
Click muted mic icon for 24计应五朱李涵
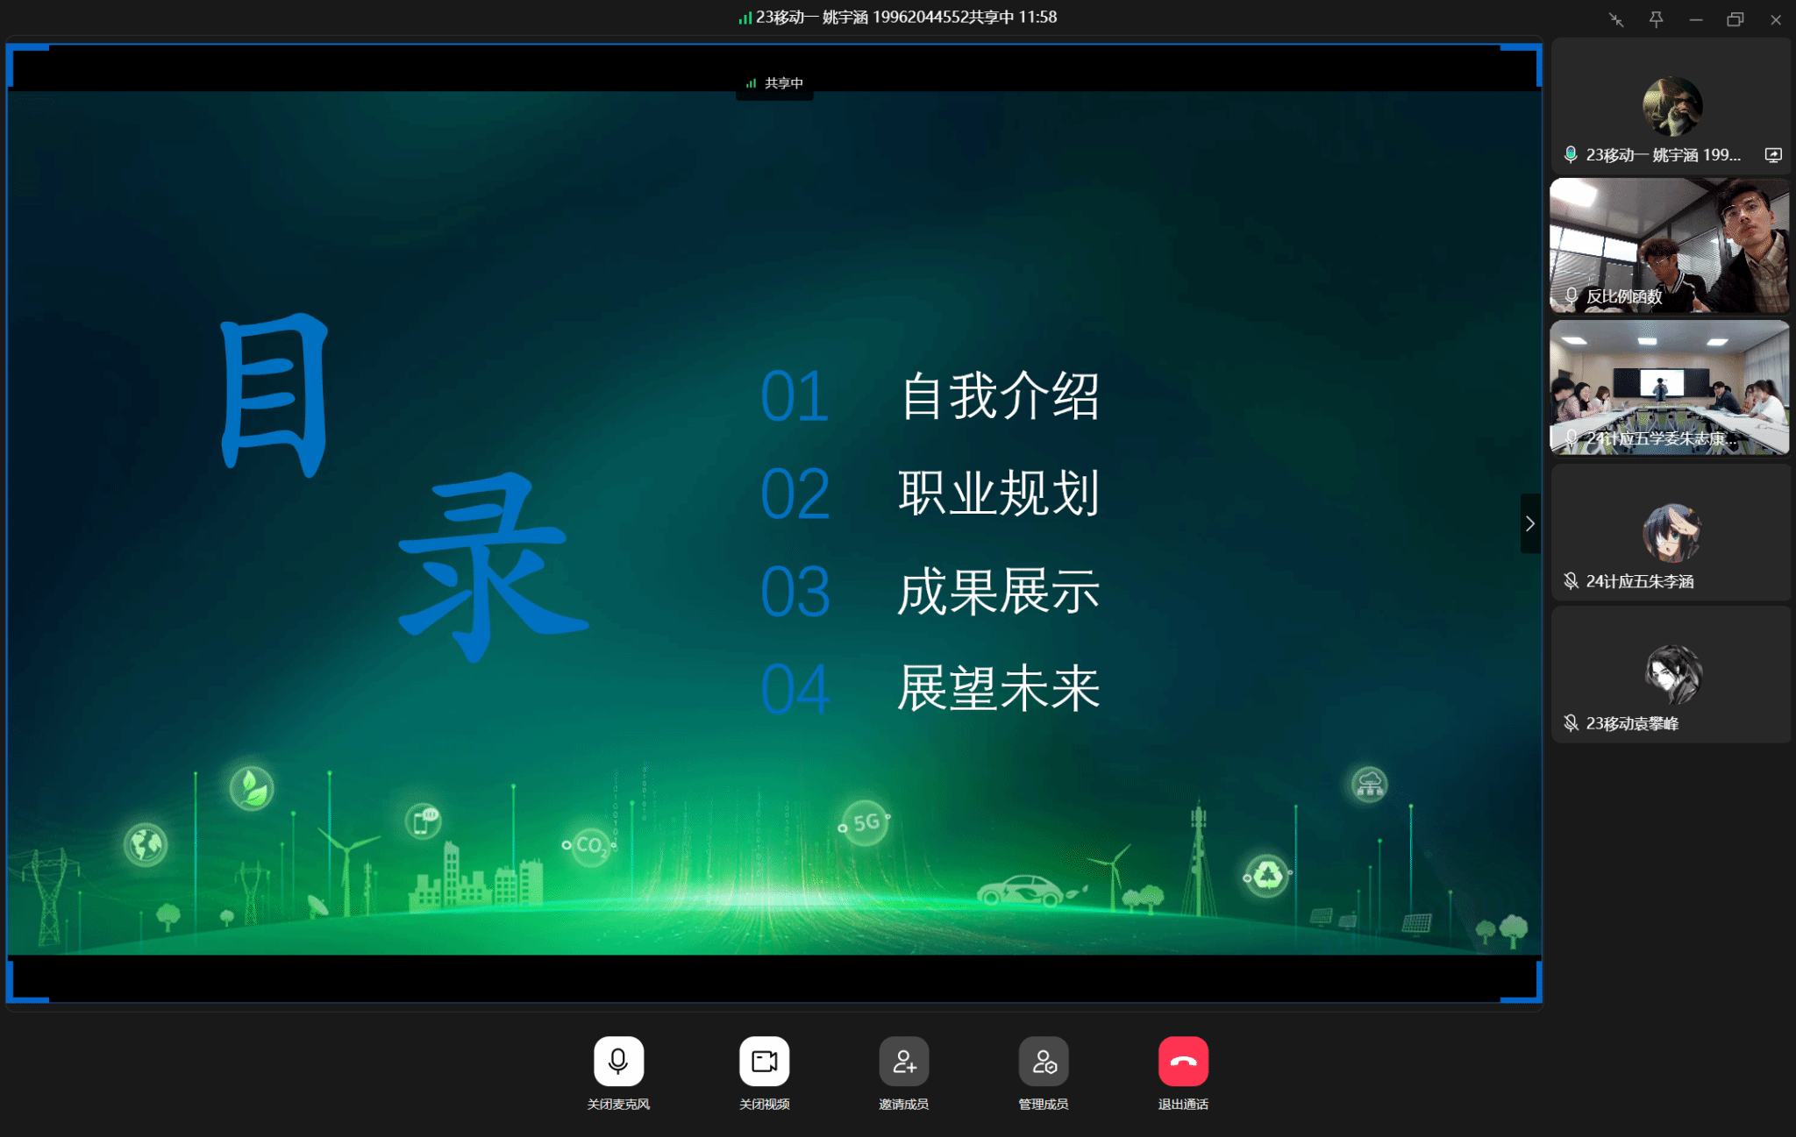(1571, 581)
